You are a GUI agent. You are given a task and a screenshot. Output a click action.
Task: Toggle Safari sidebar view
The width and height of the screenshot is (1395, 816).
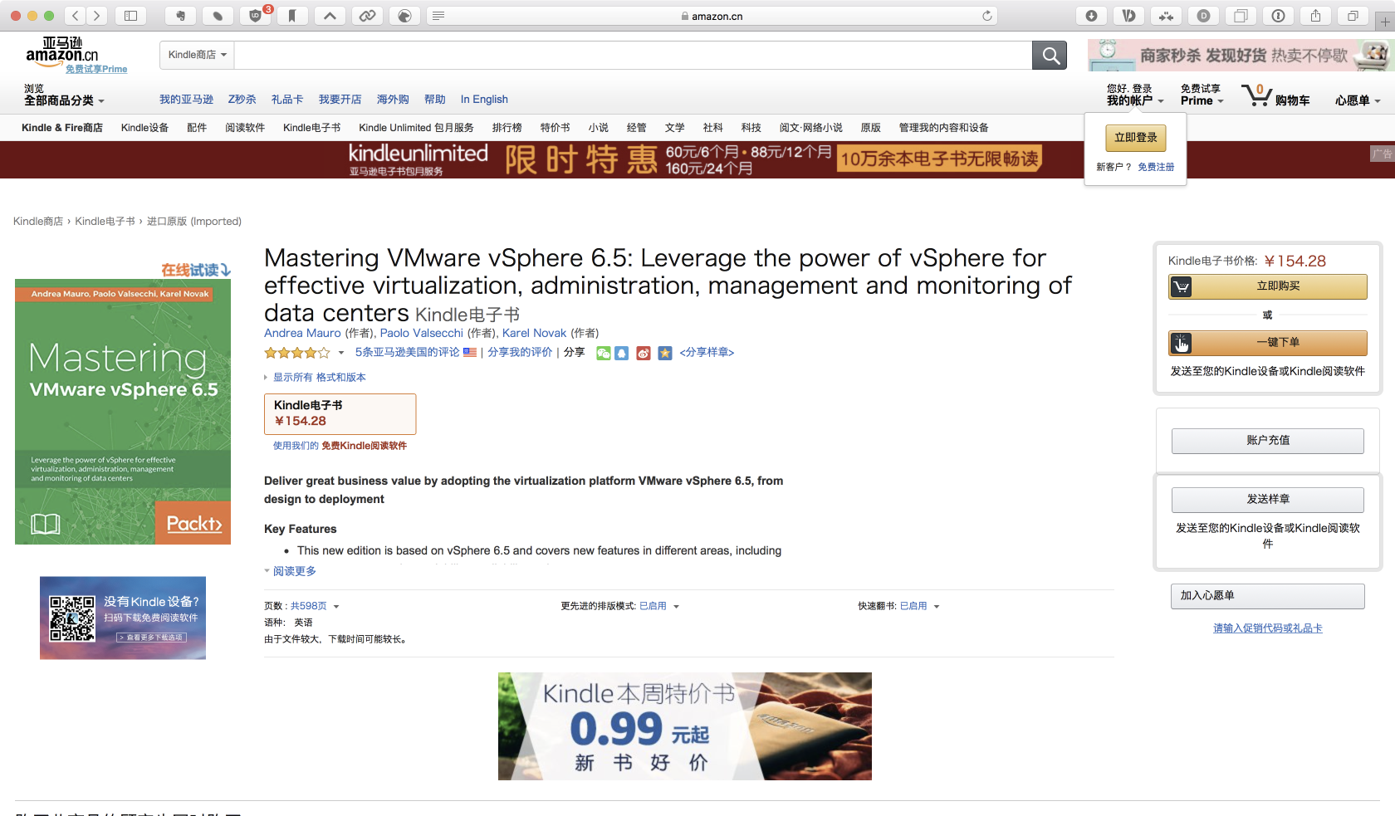[130, 16]
